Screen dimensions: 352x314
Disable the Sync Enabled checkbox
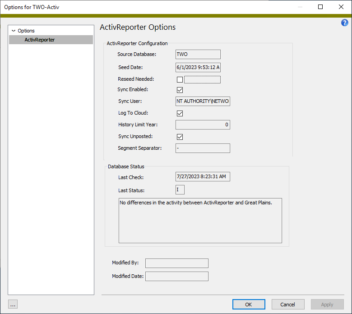point(180,90)
